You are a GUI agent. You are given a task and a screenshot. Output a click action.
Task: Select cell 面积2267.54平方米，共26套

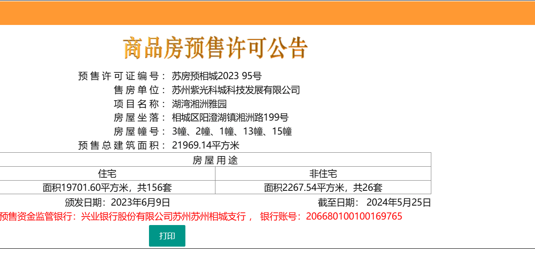pyautogui.click(x=323, y=187)
